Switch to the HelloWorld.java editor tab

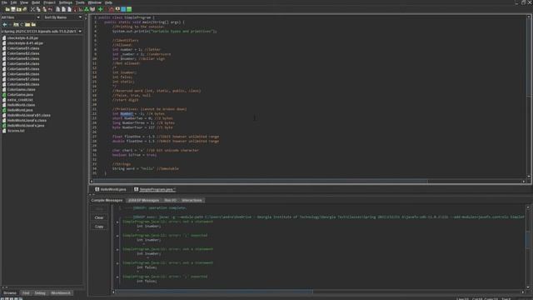point(111,189)
